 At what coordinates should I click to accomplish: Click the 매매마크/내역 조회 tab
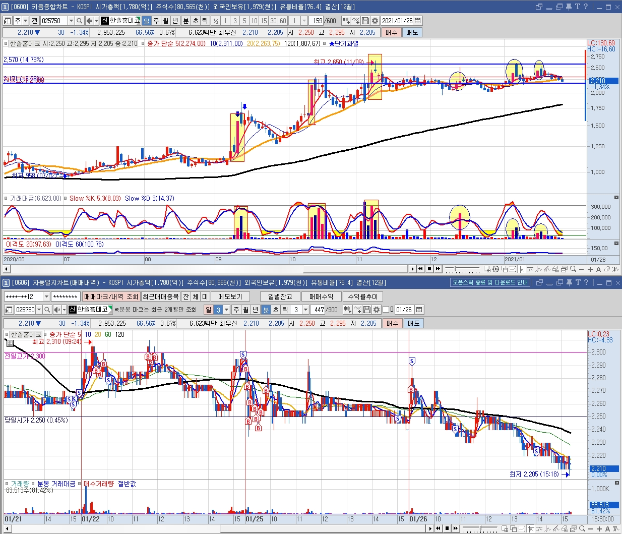click(111, 296)
